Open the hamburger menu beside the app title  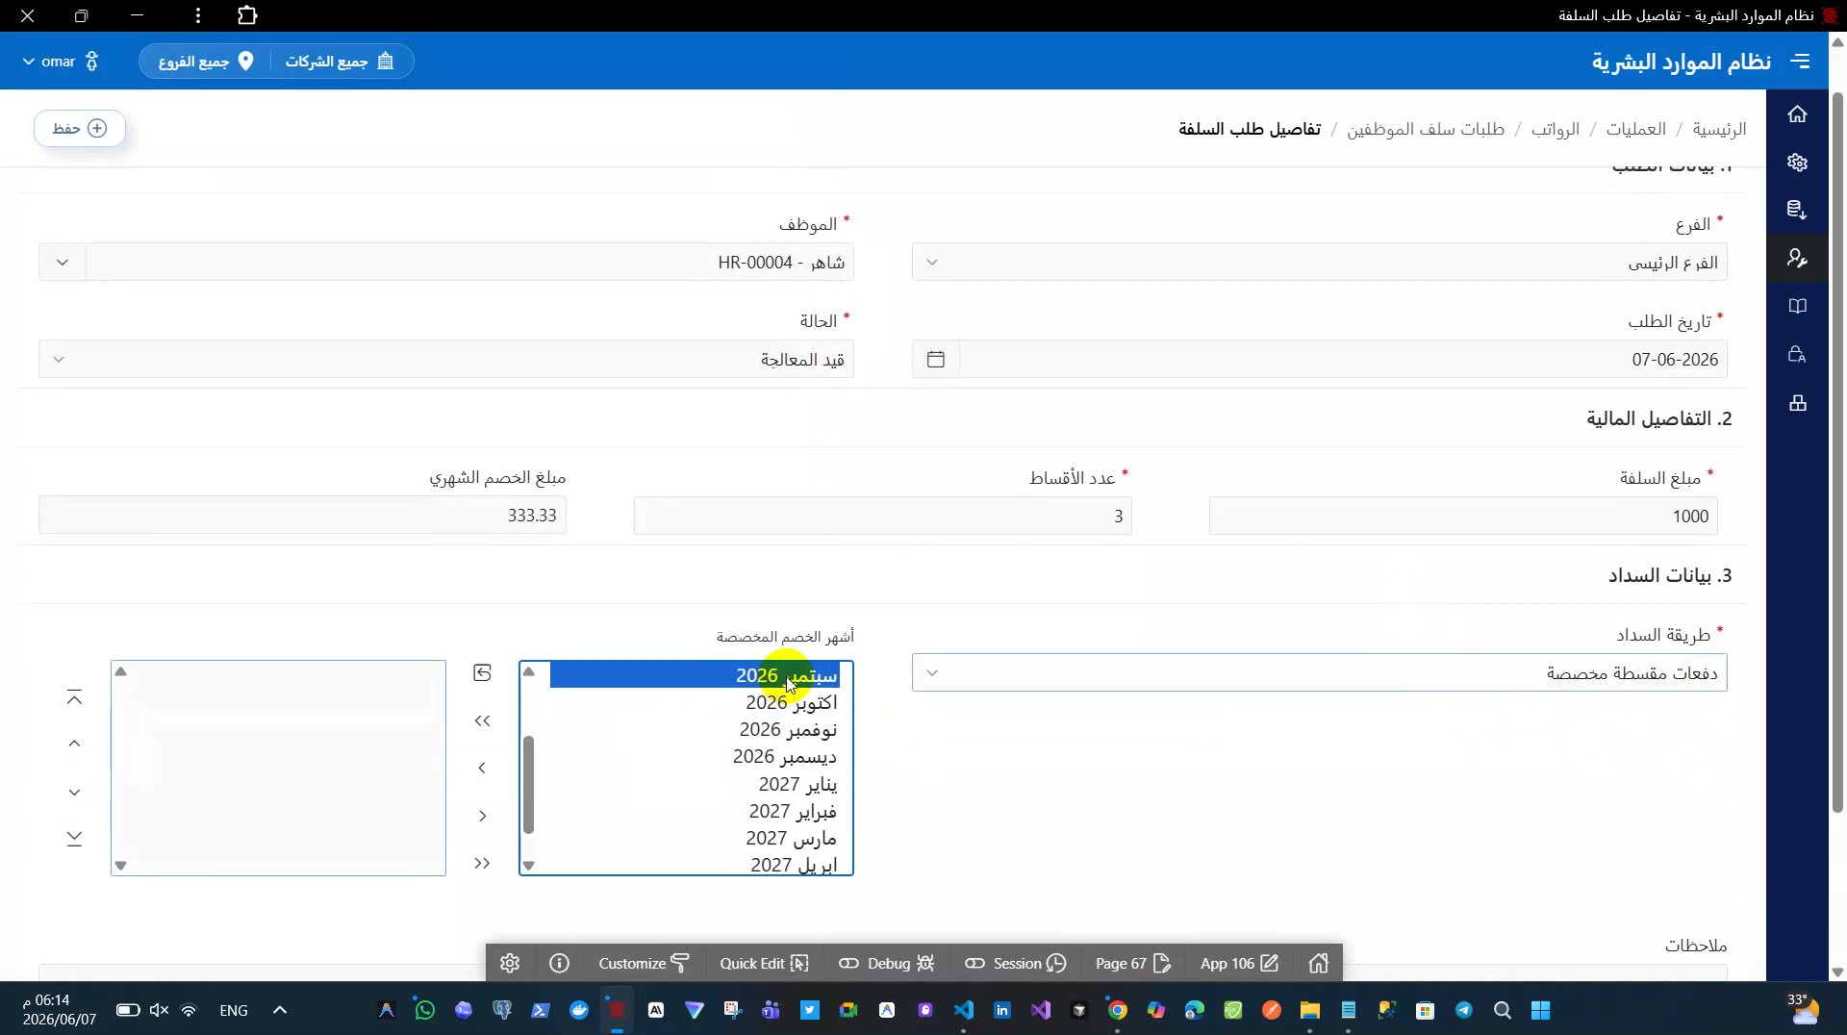(x=1800, y=62)
